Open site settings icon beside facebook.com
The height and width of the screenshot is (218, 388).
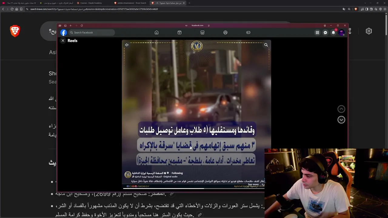point(209,25)
